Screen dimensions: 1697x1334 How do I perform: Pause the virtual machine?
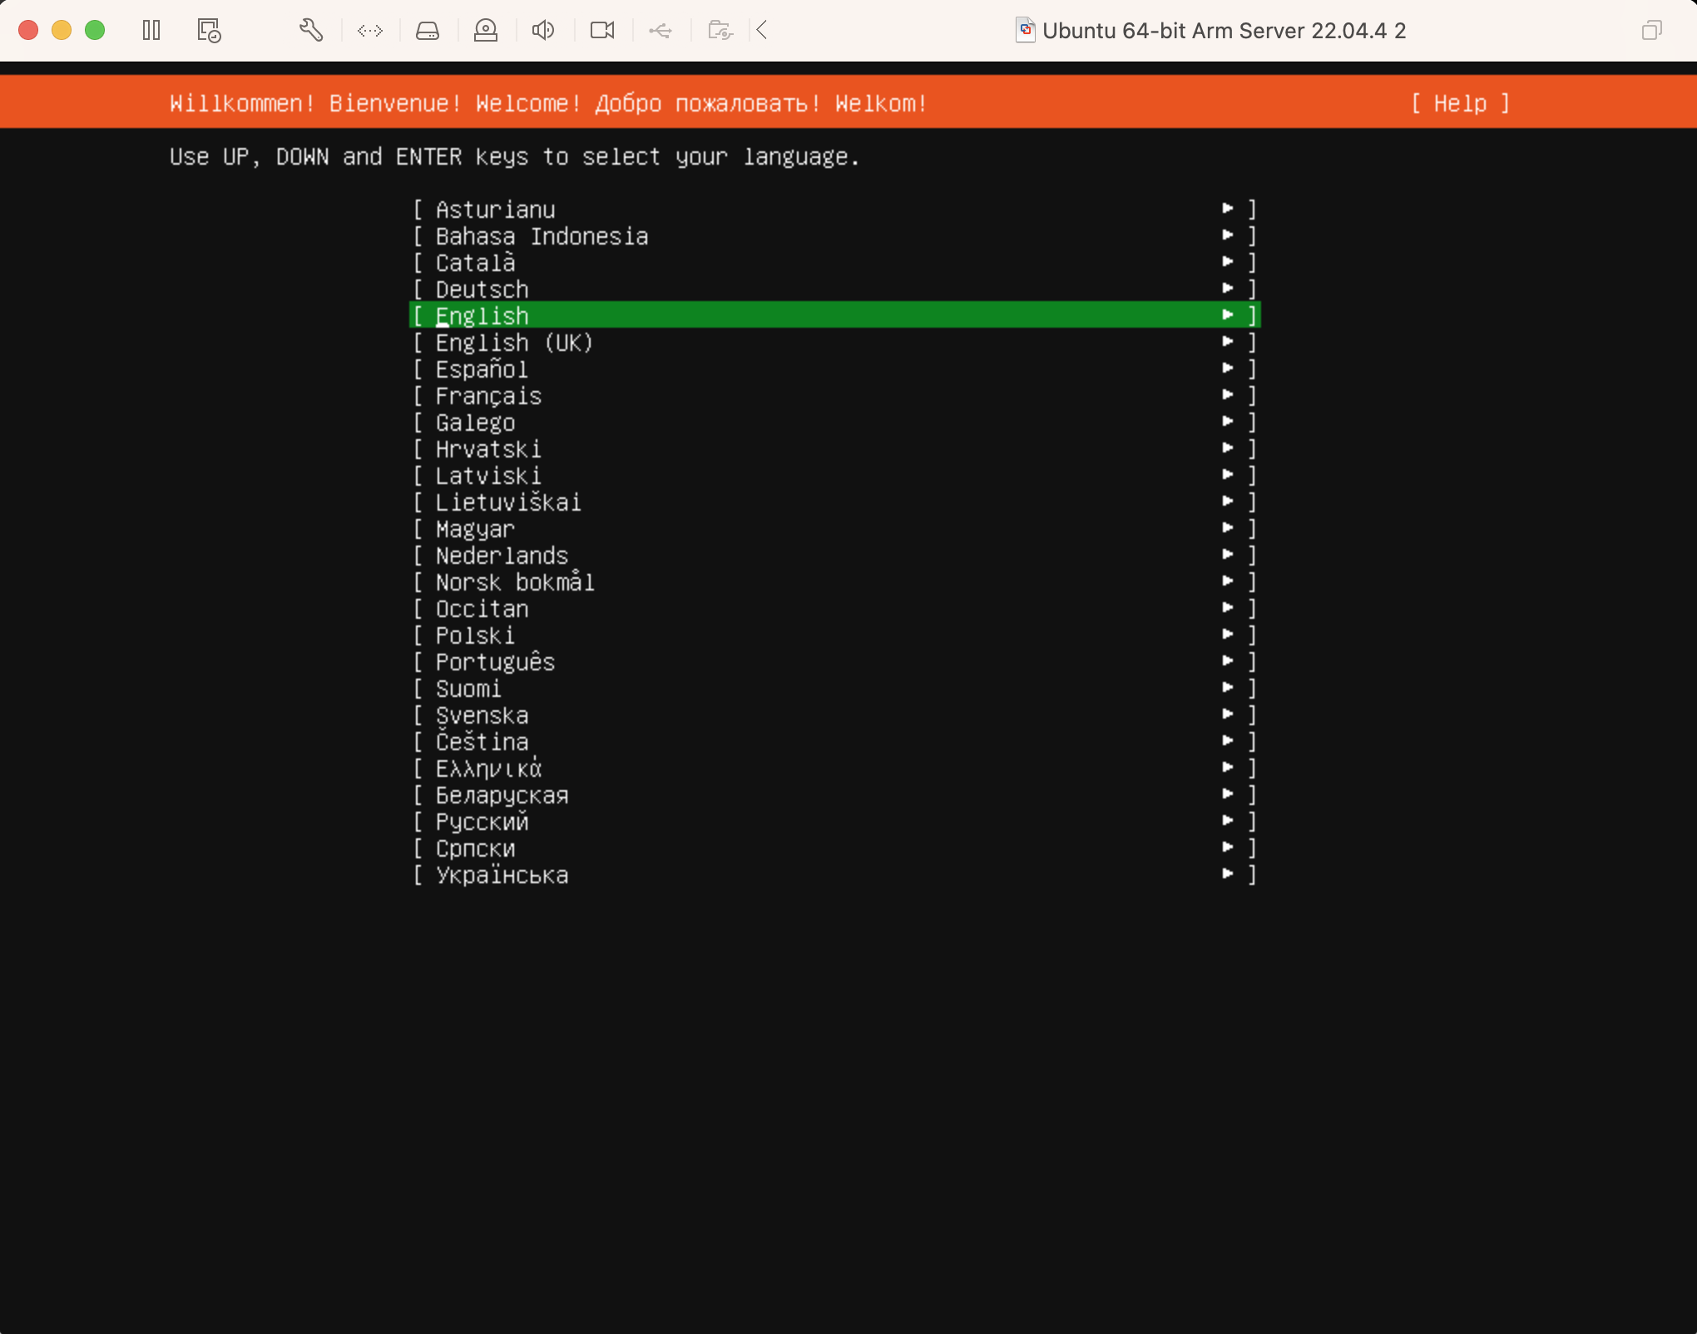[x=151, y=31]
